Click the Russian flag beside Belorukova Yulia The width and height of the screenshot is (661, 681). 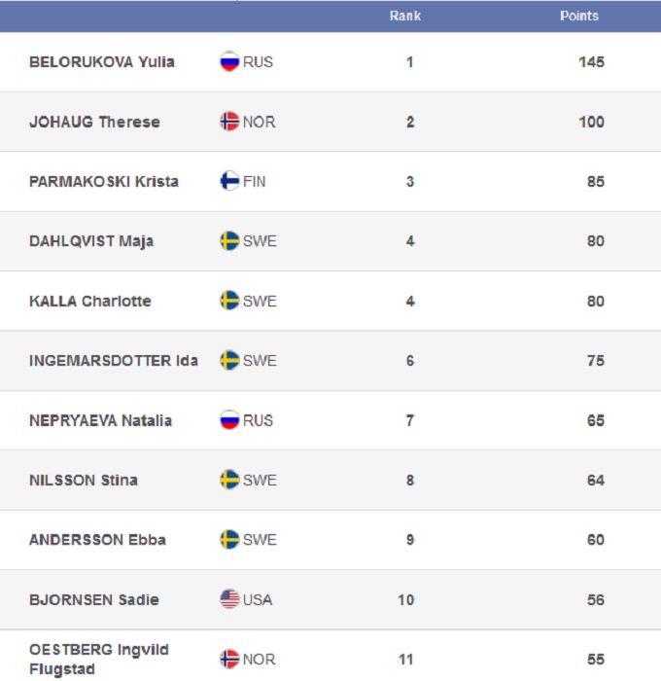[x=229, y=61]
